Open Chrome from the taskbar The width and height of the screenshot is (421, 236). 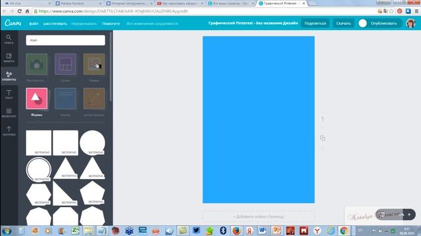tap(344, 231)
